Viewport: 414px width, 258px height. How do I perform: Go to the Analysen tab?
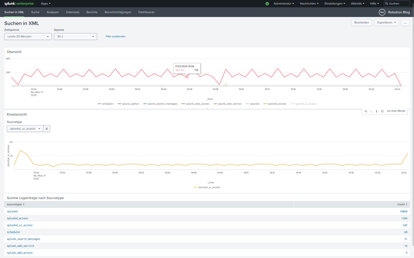click(53, 12)
